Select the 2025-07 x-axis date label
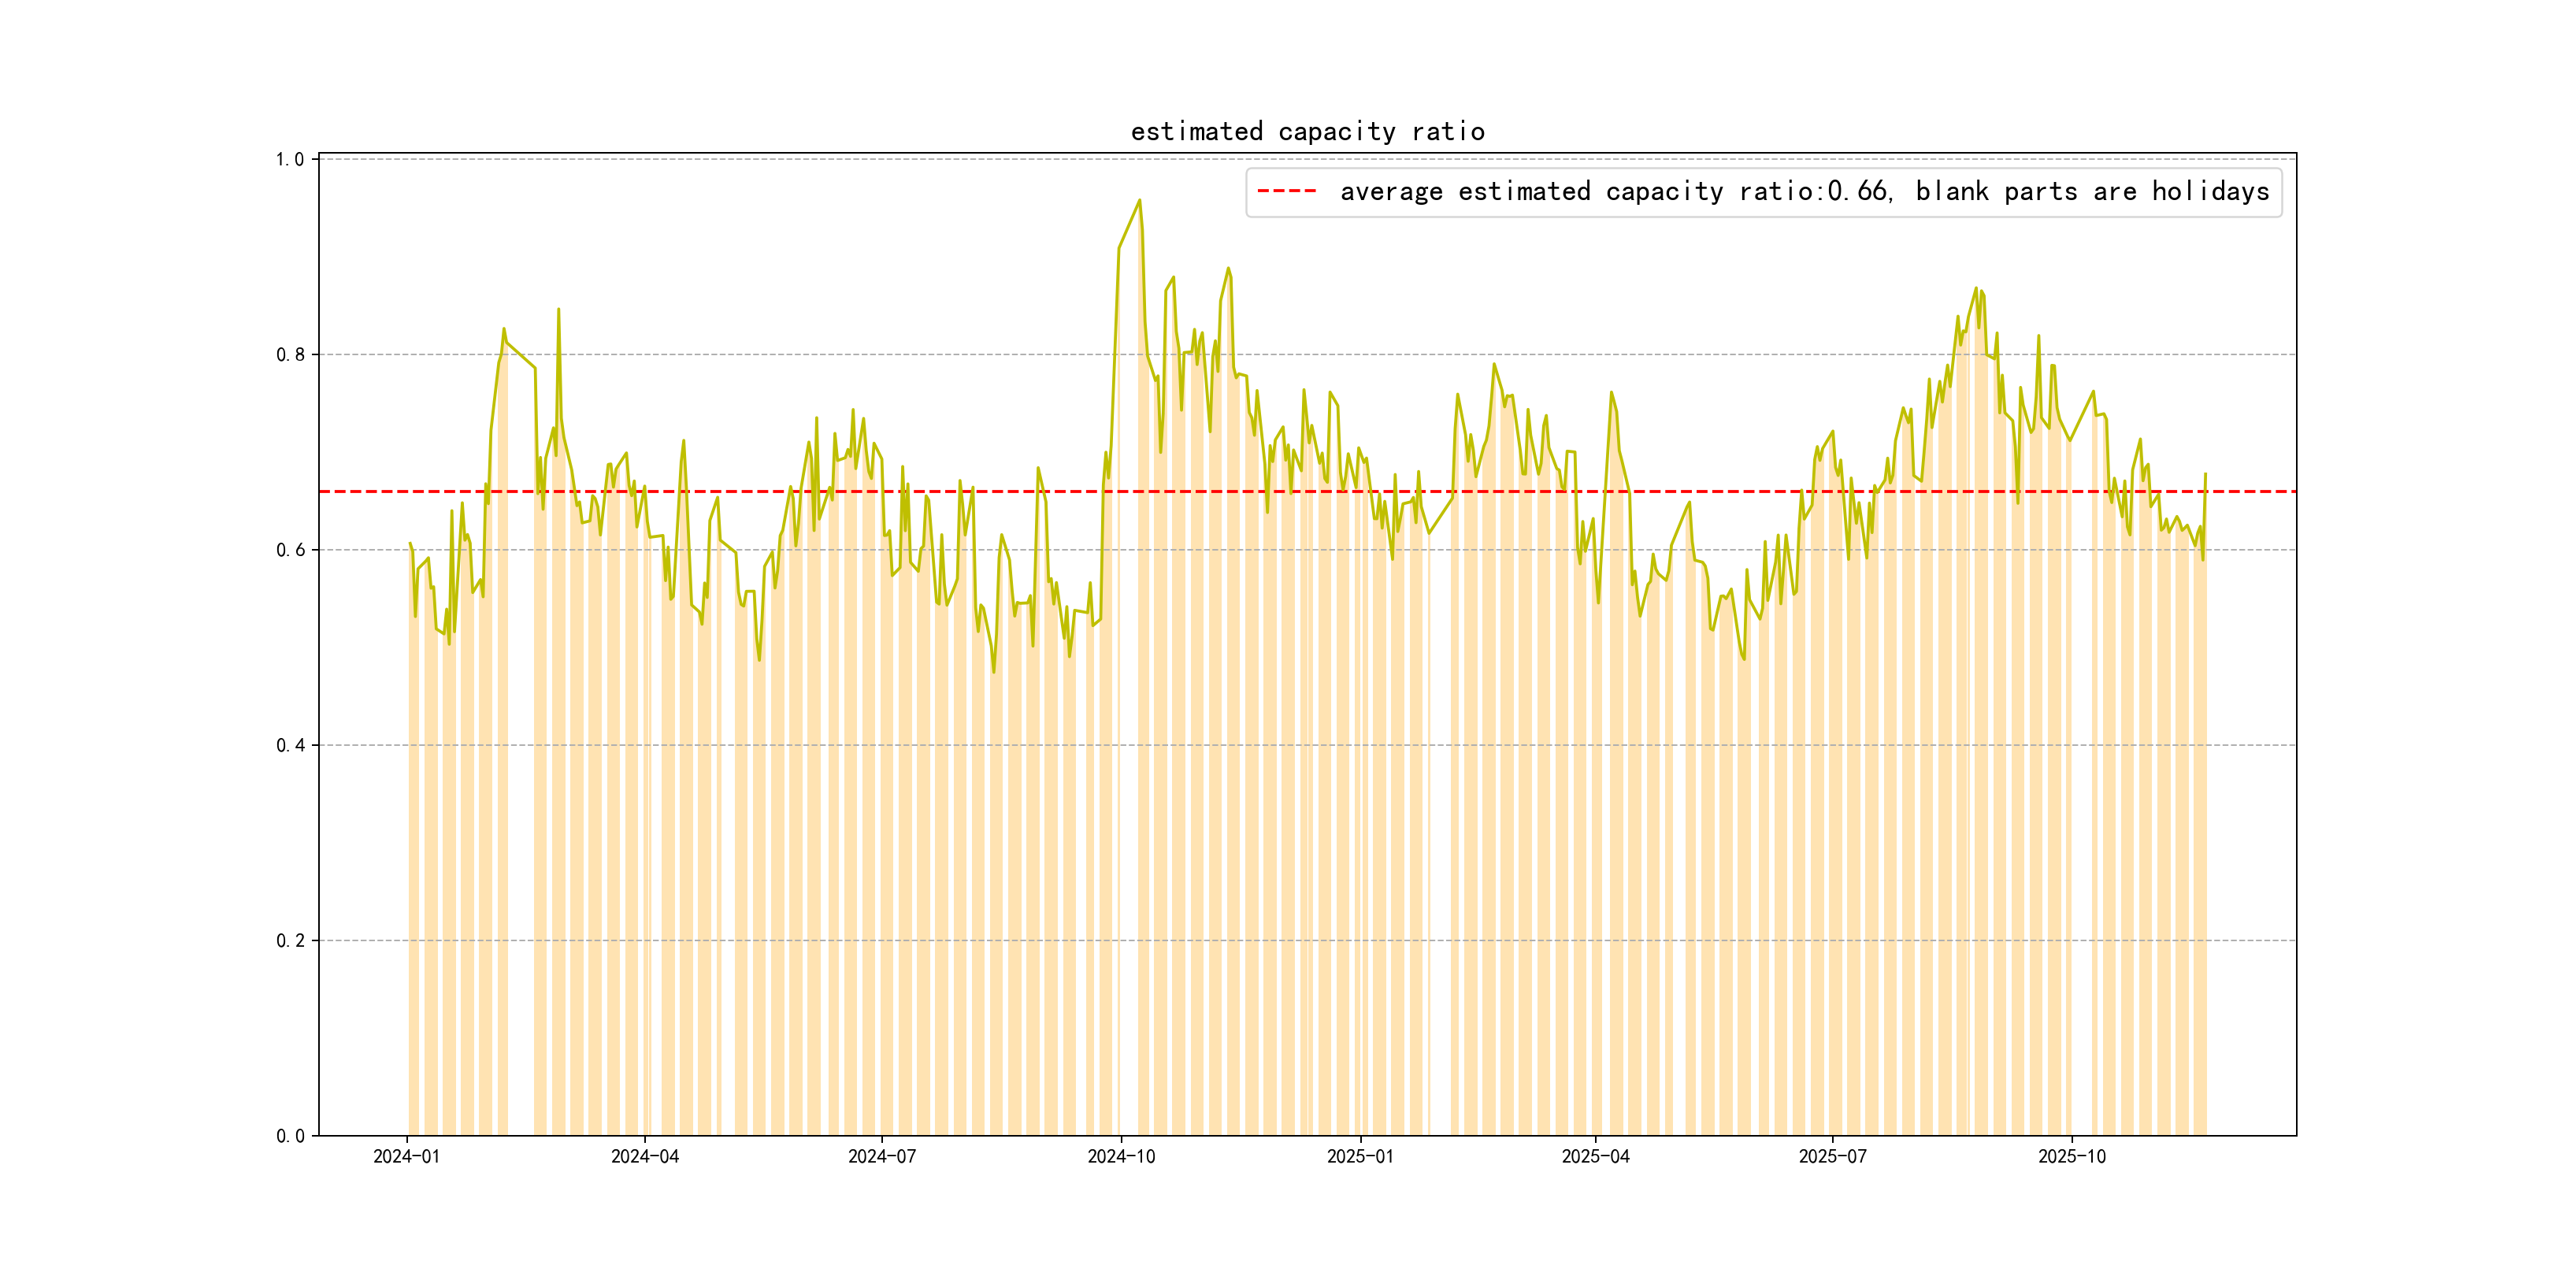This screenshot has width=2552, height=1276. click(x=1833, y=1156)
